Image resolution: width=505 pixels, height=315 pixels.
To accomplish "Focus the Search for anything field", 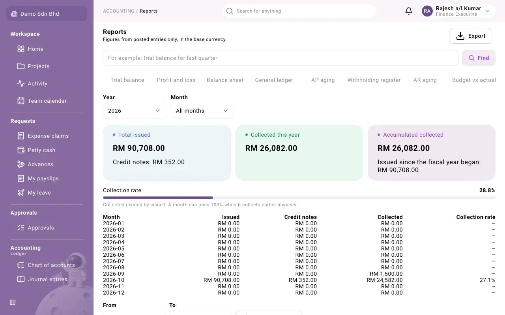I will click(x=299, y=11).
